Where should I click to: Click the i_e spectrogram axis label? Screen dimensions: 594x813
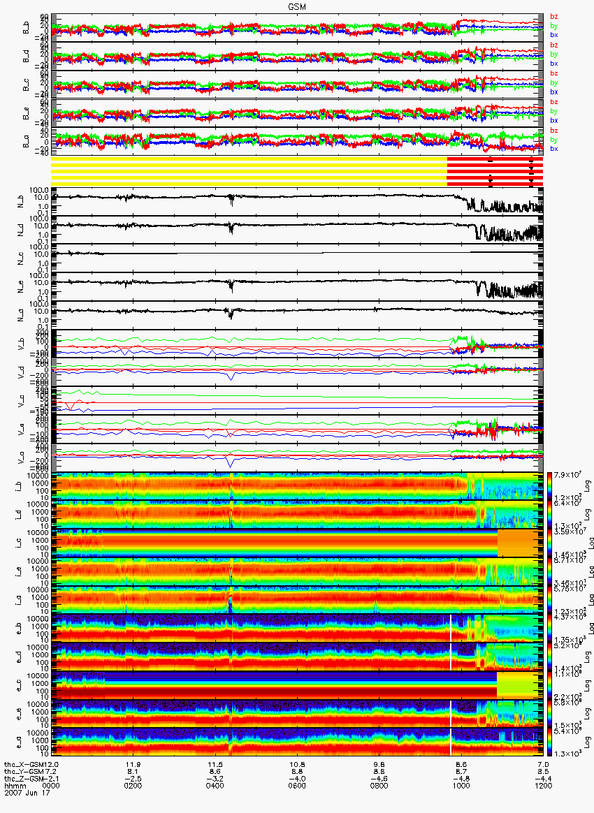(19, 572)
